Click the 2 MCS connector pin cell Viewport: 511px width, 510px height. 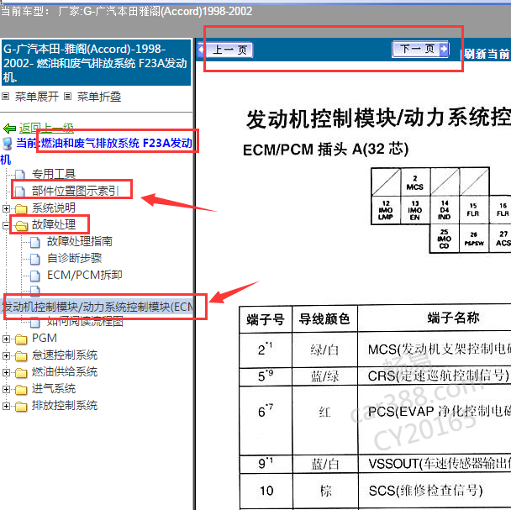click(415, 182)
